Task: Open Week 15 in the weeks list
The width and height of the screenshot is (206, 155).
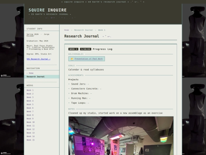Action: pos(31,140)
